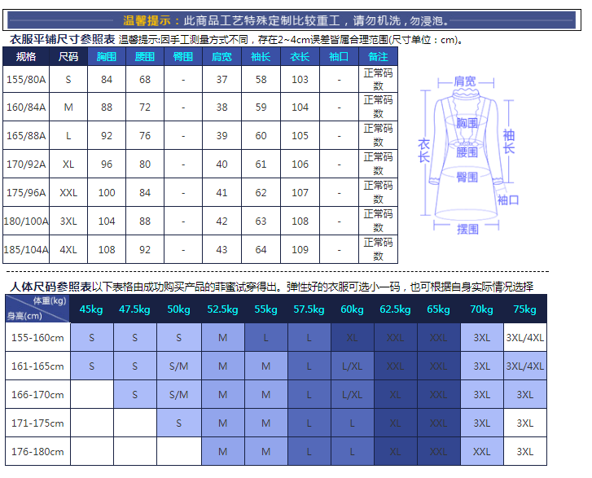Viewport: 592px width, 478px height.
Task: Click the 45kg weight column header
Action: (91, 309)
